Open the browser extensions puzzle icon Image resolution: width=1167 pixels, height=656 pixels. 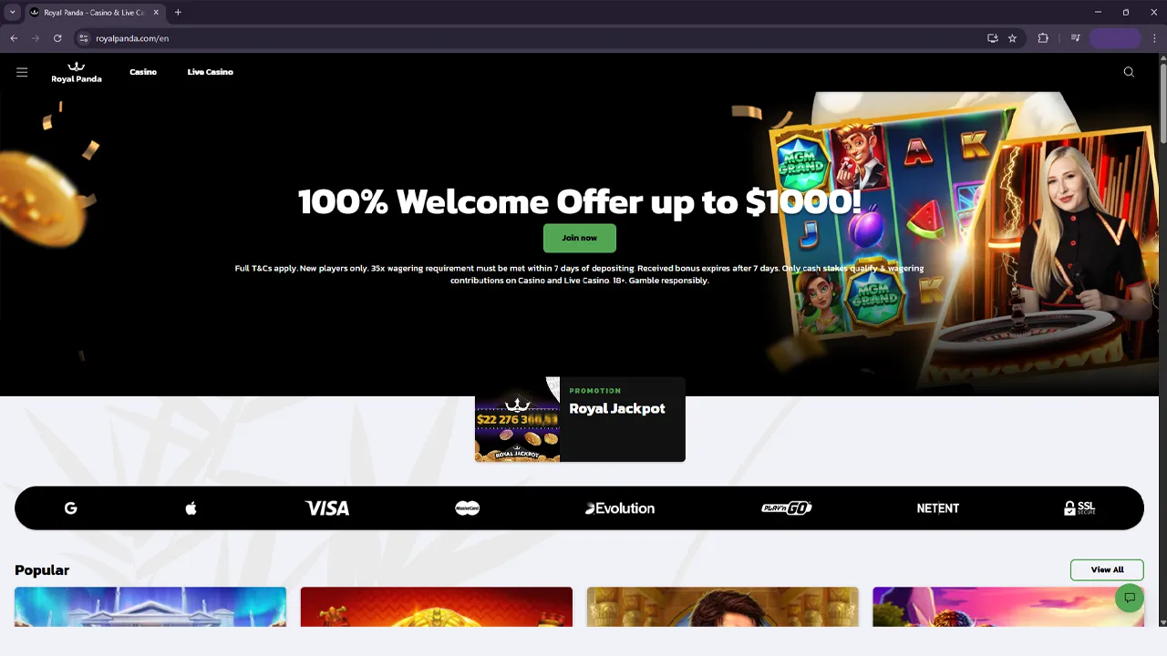[x=1043, y=38]
